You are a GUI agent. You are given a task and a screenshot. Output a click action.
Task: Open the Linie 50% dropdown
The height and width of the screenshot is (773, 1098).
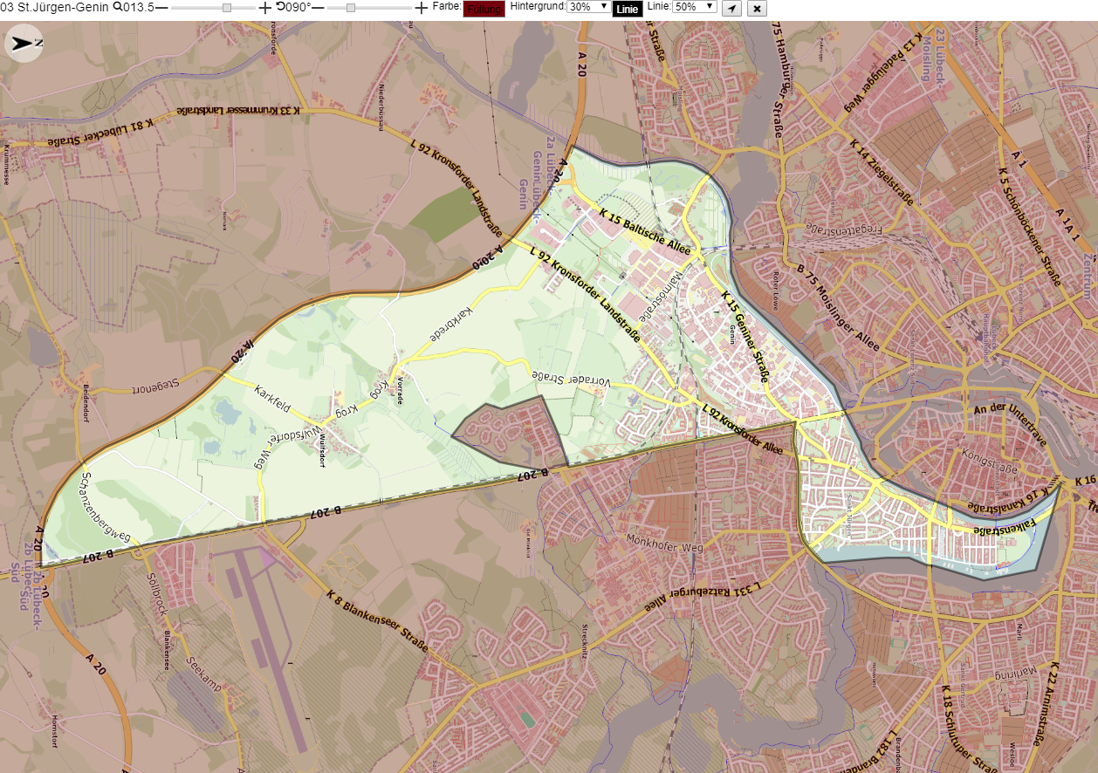[x=695, y=6]
